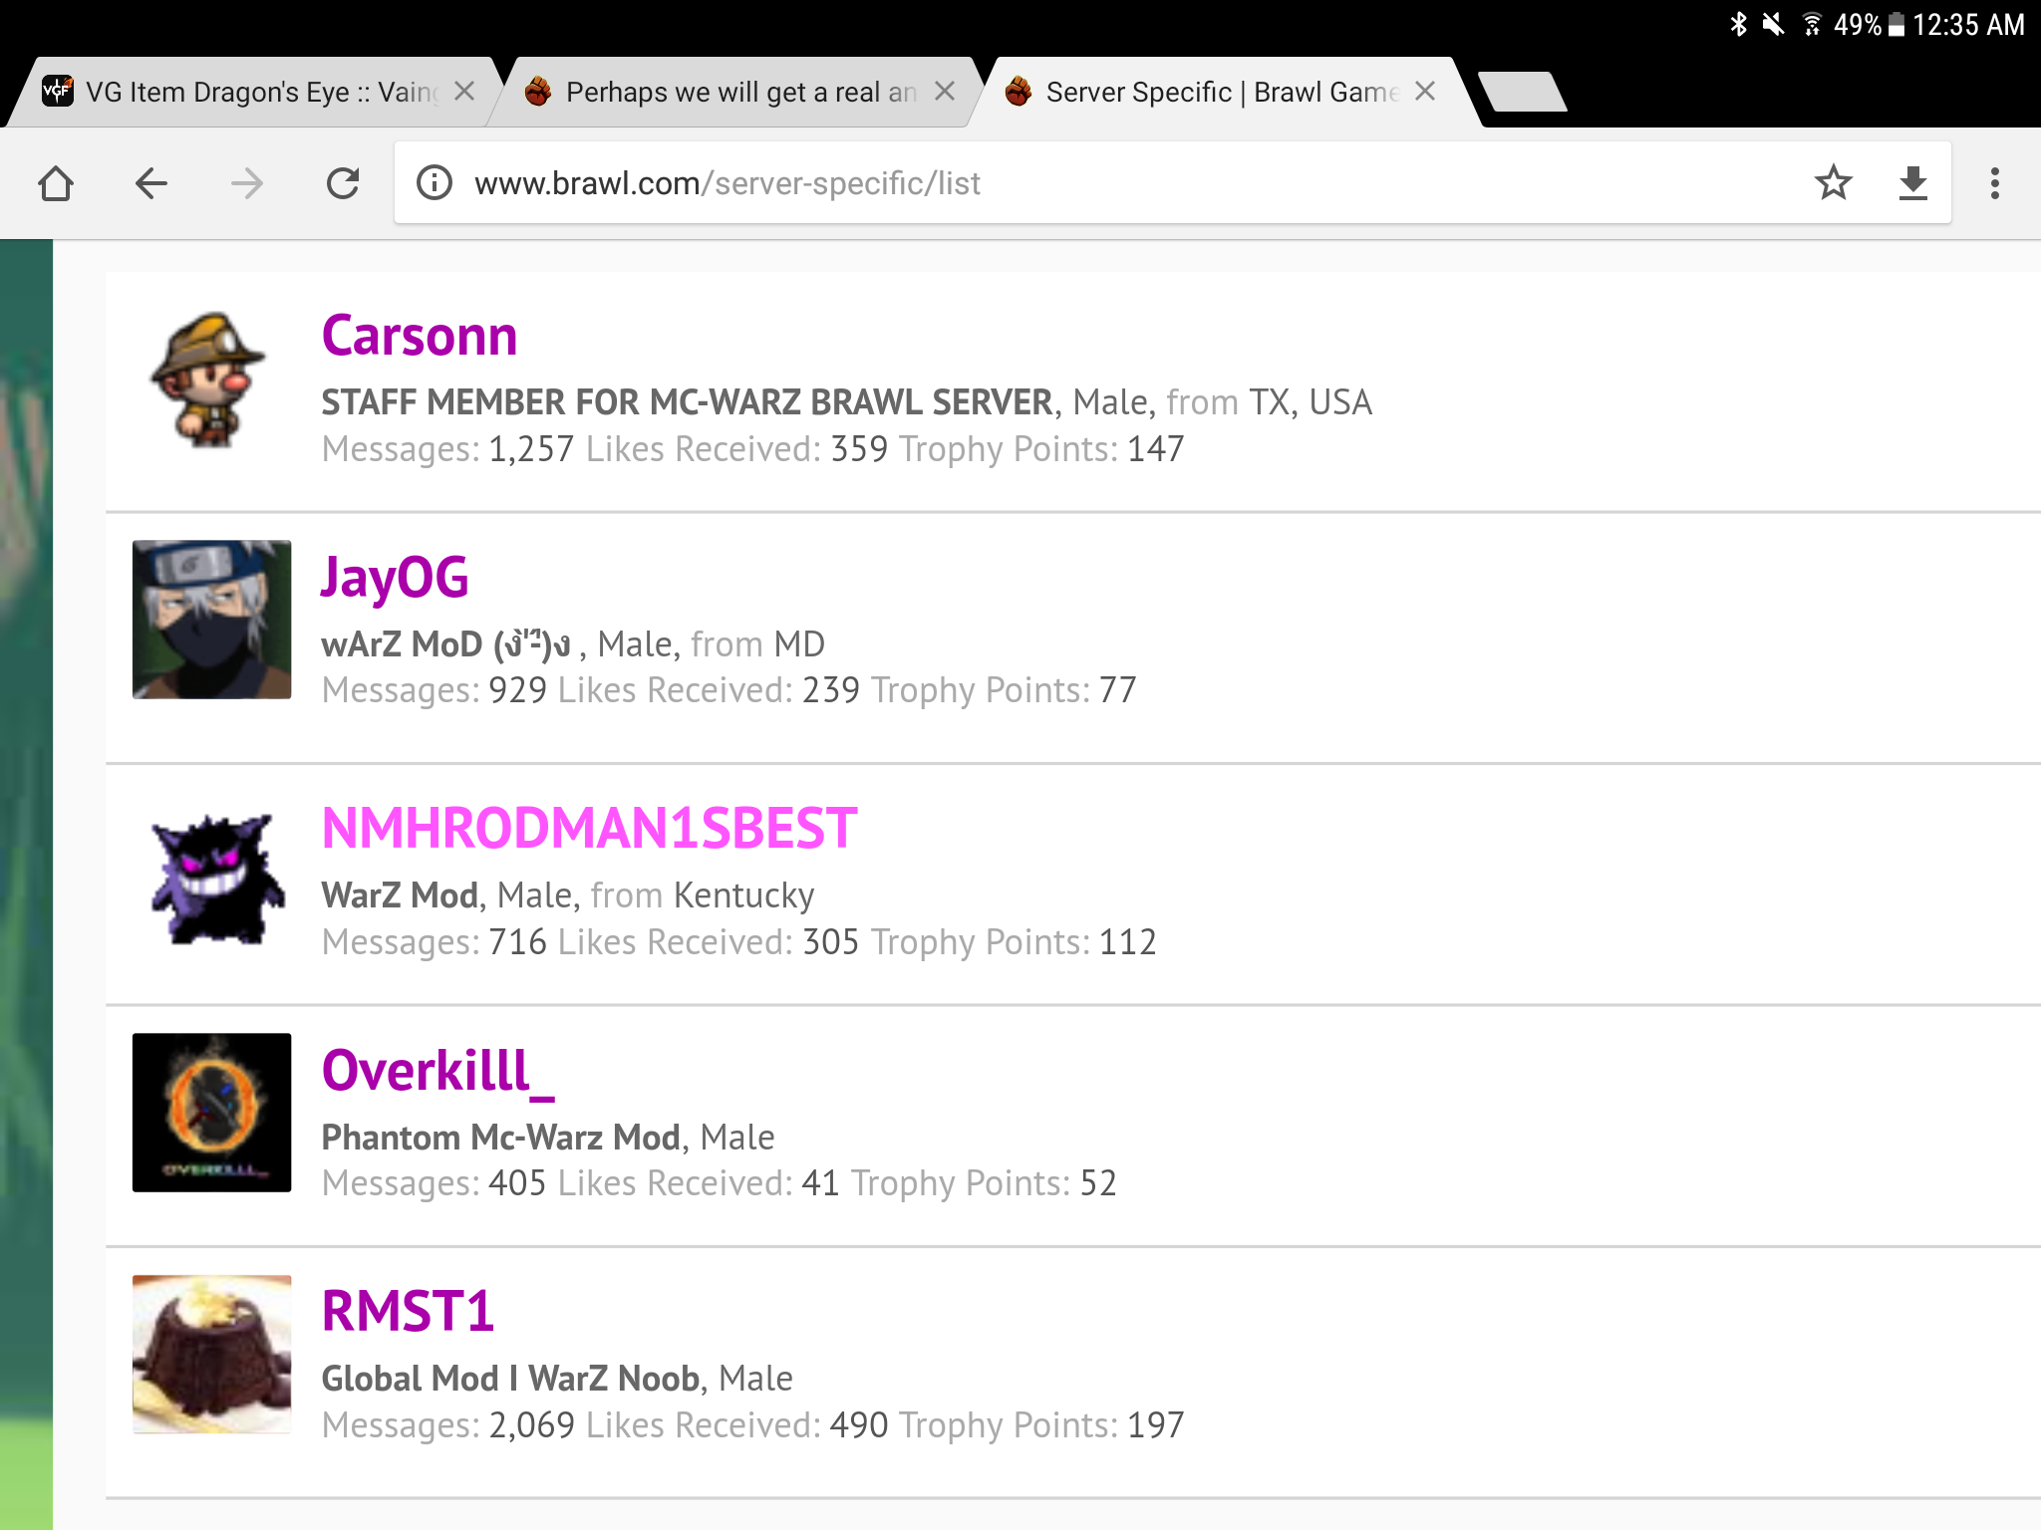Image resolution: width=2041 pixels, height=1530 pixels.
Task: Click the brawl.com URL address bar
Action: pos(1096,183)
